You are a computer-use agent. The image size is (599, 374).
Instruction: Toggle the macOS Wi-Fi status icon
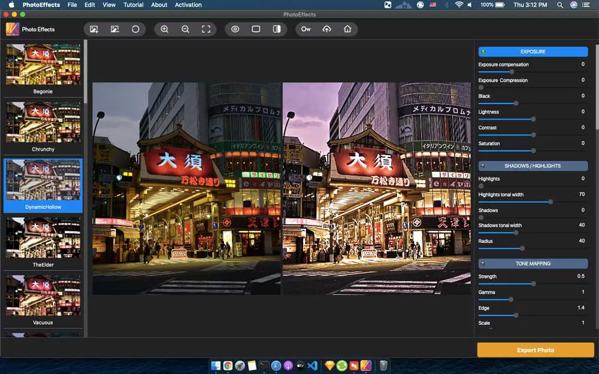pos(459,4)
